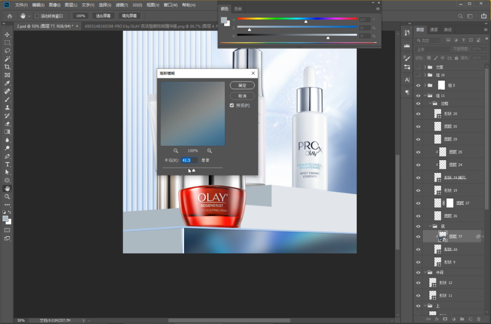Expand the 组 5 group

pyautogui.click(x=425, y=85)
